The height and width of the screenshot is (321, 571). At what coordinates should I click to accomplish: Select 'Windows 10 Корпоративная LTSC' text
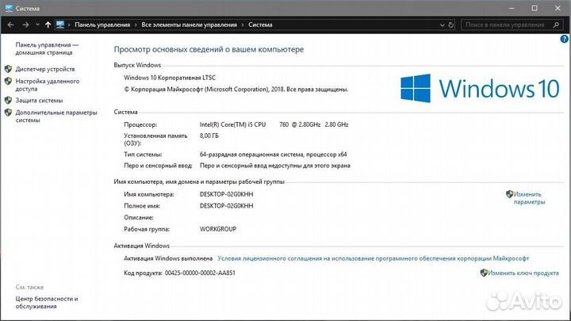pyautogui.click(x=170, y=78)
